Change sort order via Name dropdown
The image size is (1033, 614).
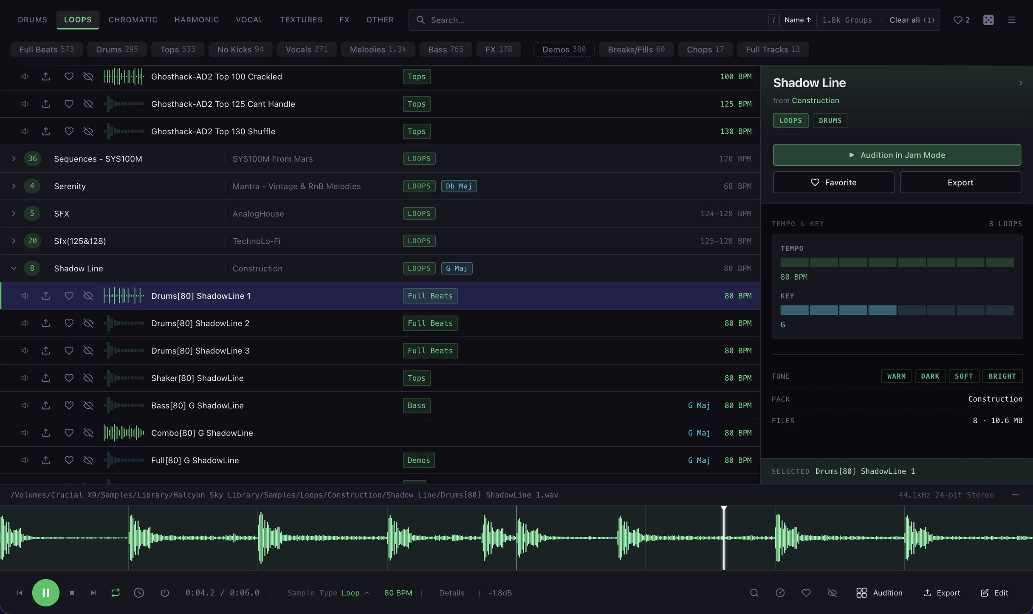[798, 20]
